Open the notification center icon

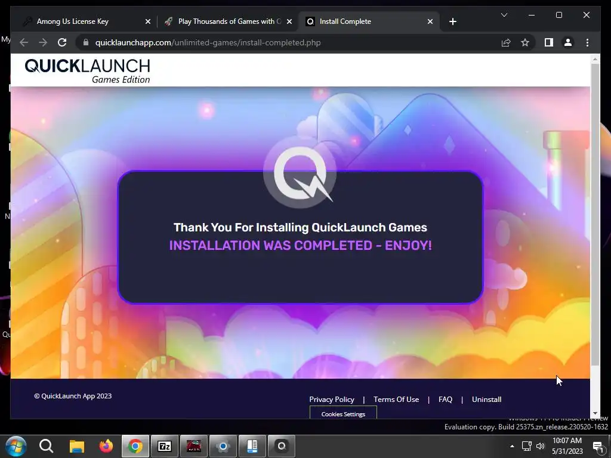pyautogui.click(x=598, y=447)
